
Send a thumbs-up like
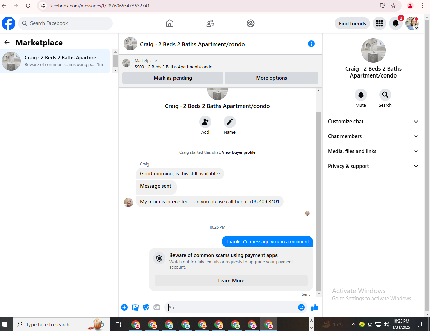pos(315,307)
